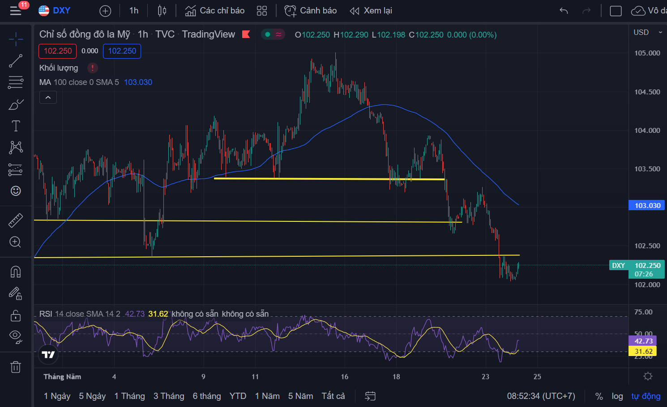
Task: Toggle percentage scale mode
Action: pos(599,396)
